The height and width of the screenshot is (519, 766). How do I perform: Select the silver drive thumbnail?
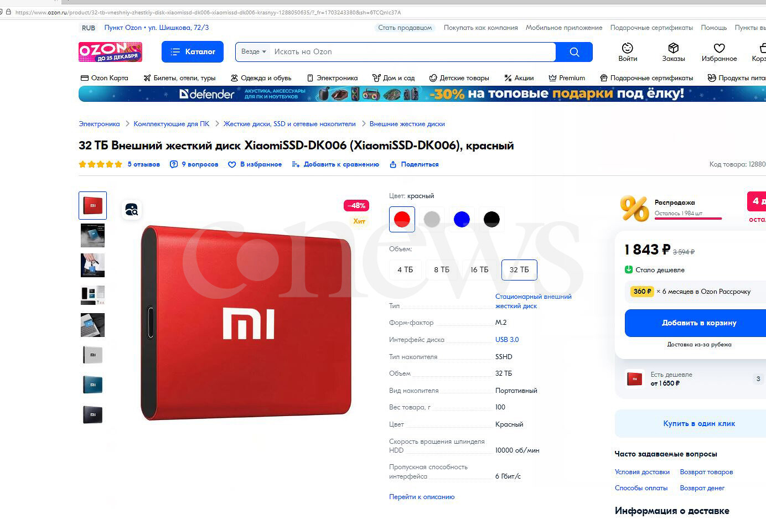coord(92,355)
